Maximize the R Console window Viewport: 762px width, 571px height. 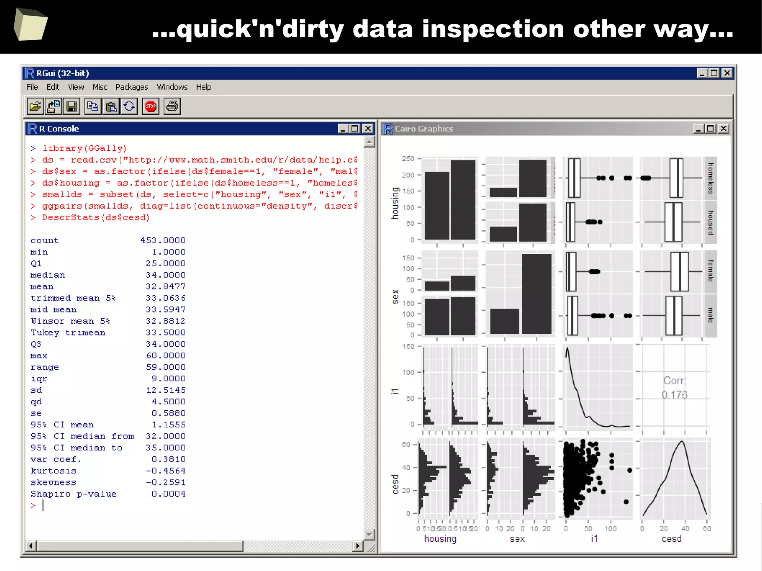point(355,129)
